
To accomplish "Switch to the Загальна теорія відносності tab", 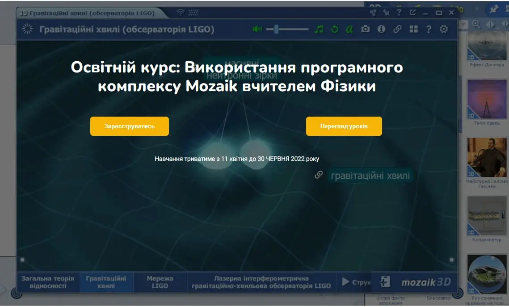I will (x=48, y=282).
